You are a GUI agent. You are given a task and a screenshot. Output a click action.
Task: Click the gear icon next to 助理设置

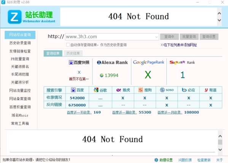pos(156,160)
